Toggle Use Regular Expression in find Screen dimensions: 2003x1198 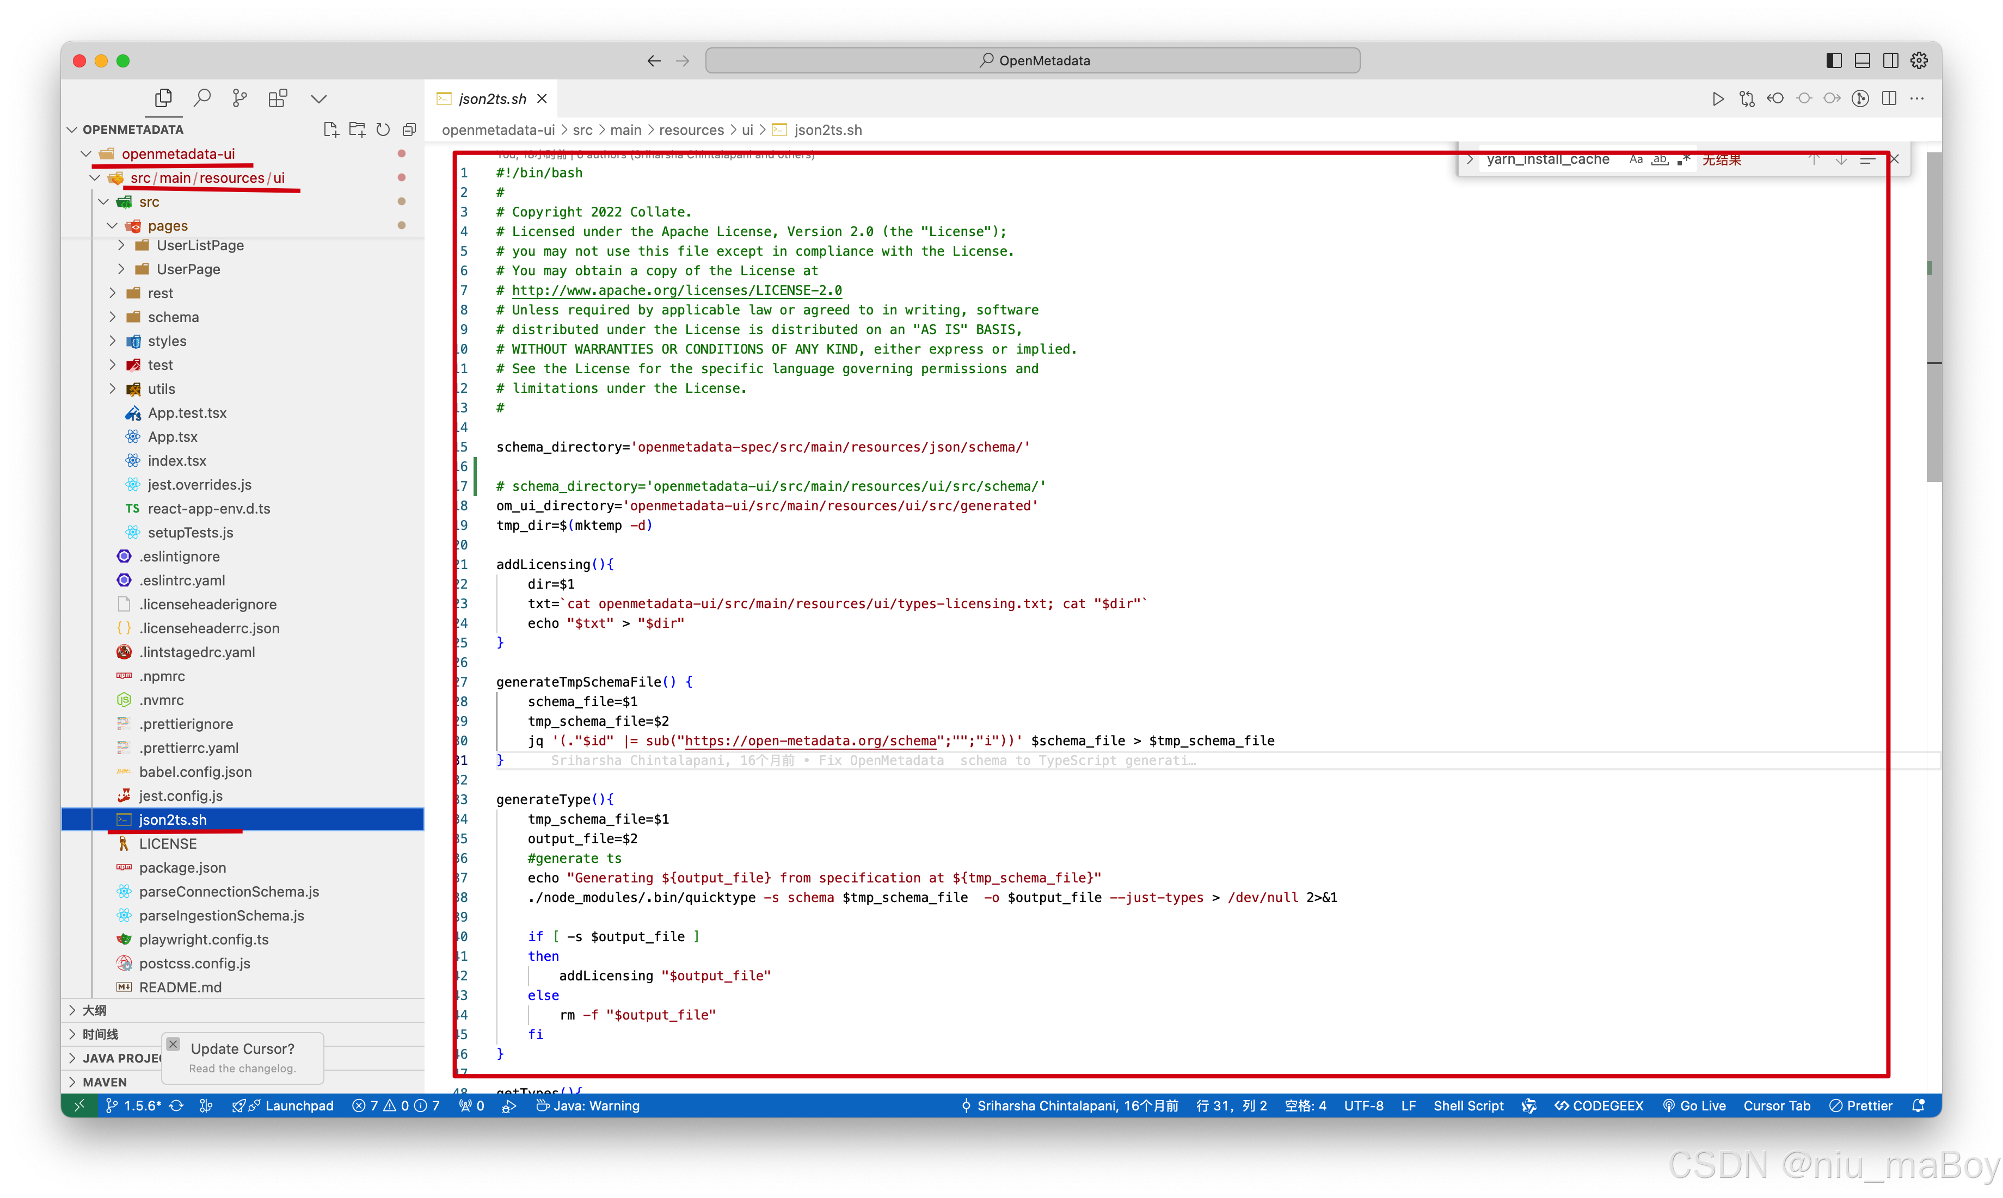(1683, 159)
